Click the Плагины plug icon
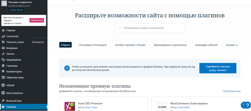Image resolution: width=251 pixels, height=111 pixels. pos(3,107)
